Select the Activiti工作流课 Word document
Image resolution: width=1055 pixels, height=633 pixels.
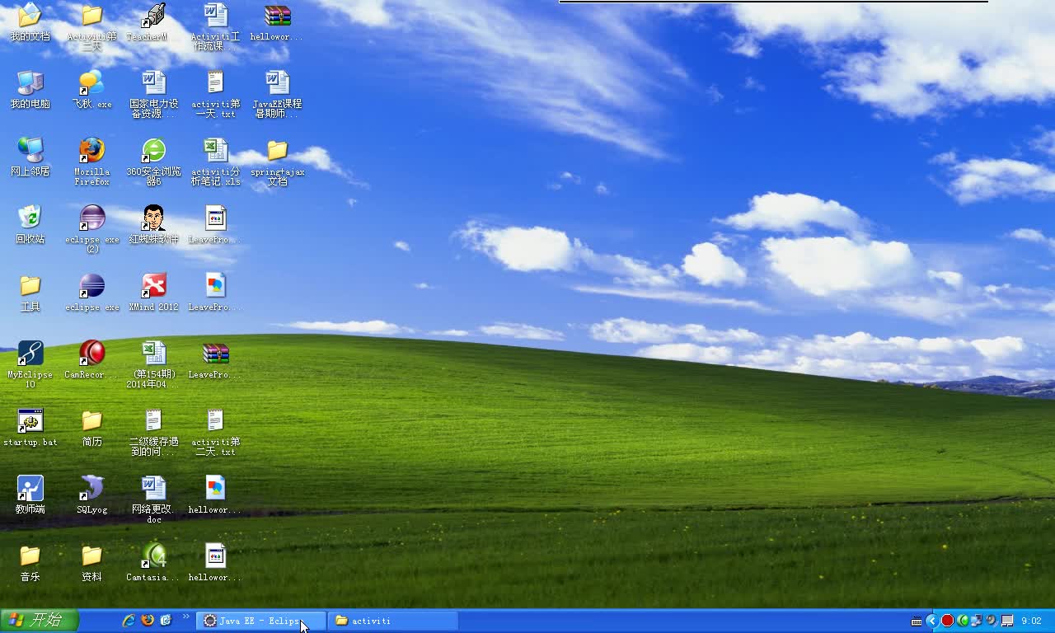coord(215,26)
